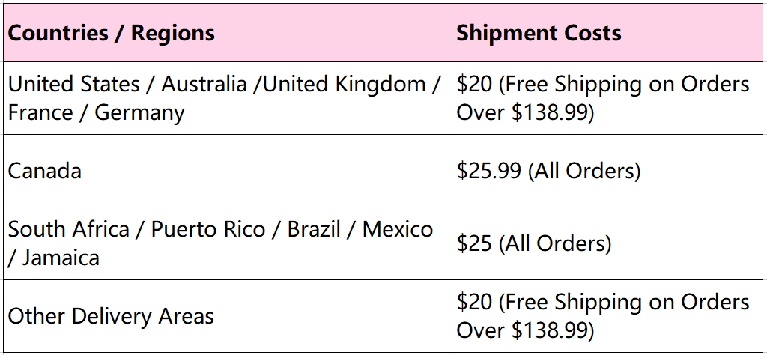Image resolution: width=767 pixels, height=355 pixels.
Task: Click the word Australia
Action: (x=204, y=84)
